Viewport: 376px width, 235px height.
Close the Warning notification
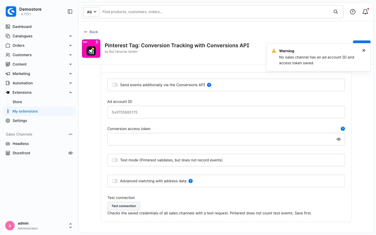click(x=364, y=50)
